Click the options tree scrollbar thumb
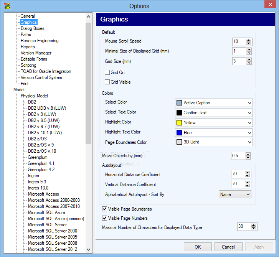The image size is (279, 257). click(x=88, y=83)
